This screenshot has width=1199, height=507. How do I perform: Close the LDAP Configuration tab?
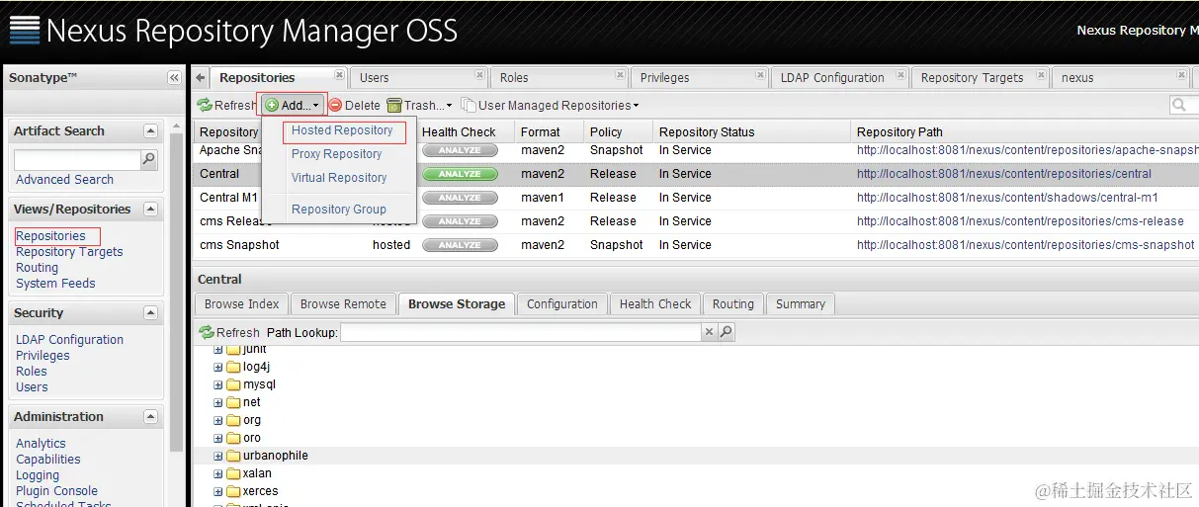point(900,74)
